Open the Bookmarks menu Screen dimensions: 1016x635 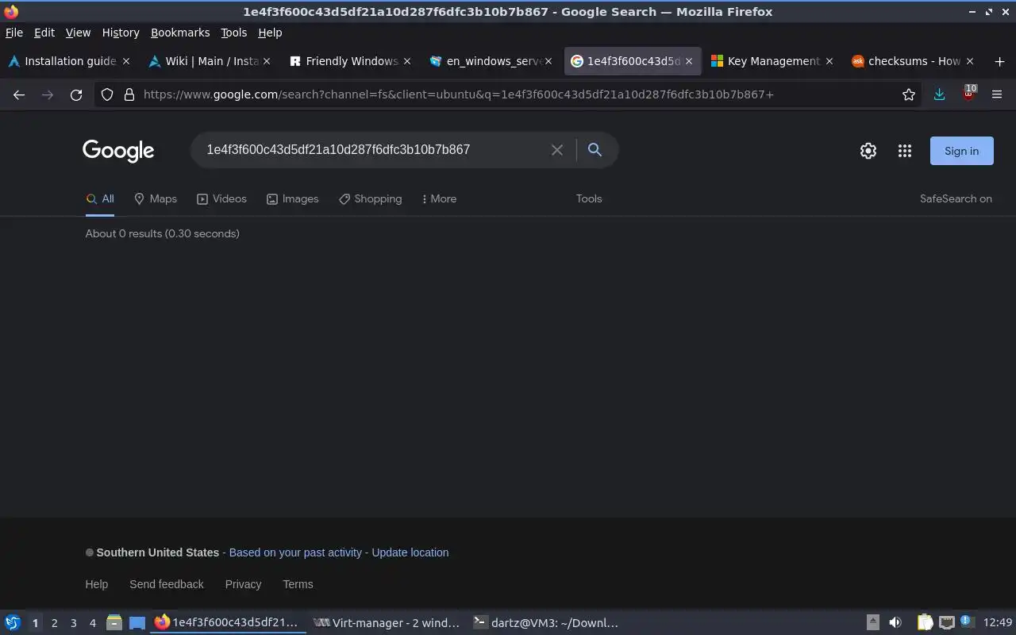[180, 33]
